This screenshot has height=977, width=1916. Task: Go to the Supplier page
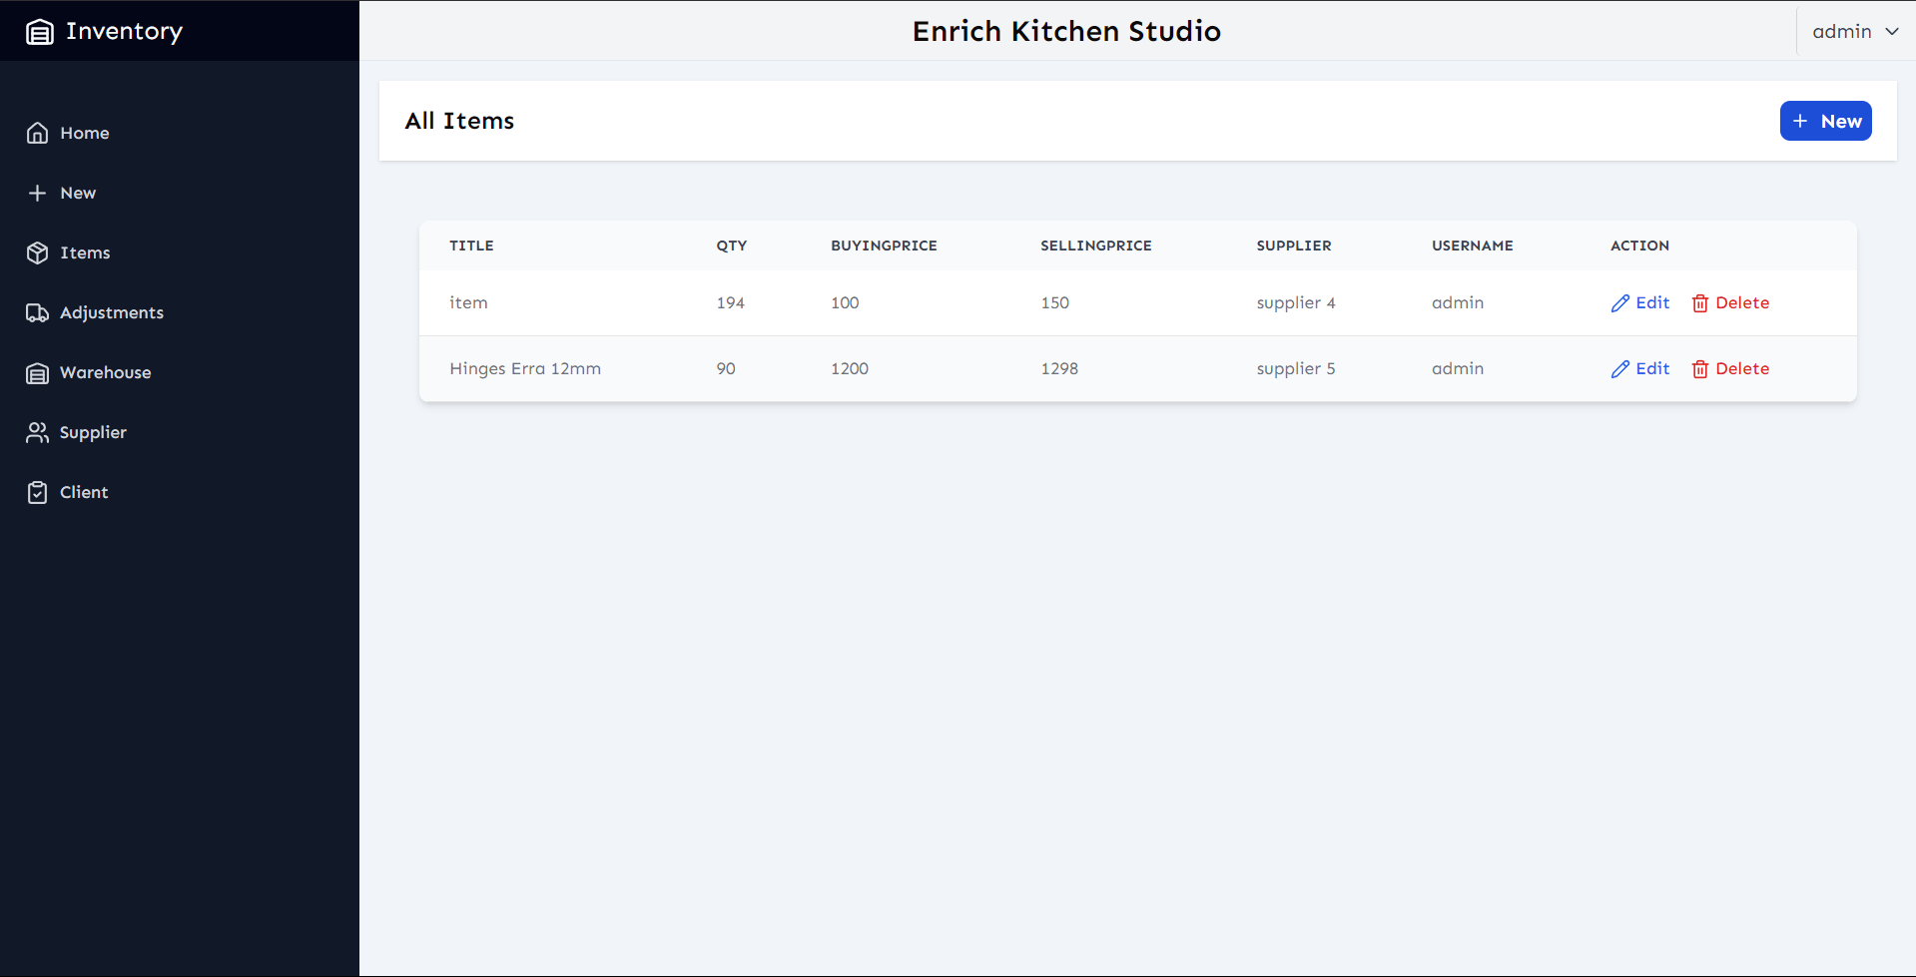(x=93, y=432)
